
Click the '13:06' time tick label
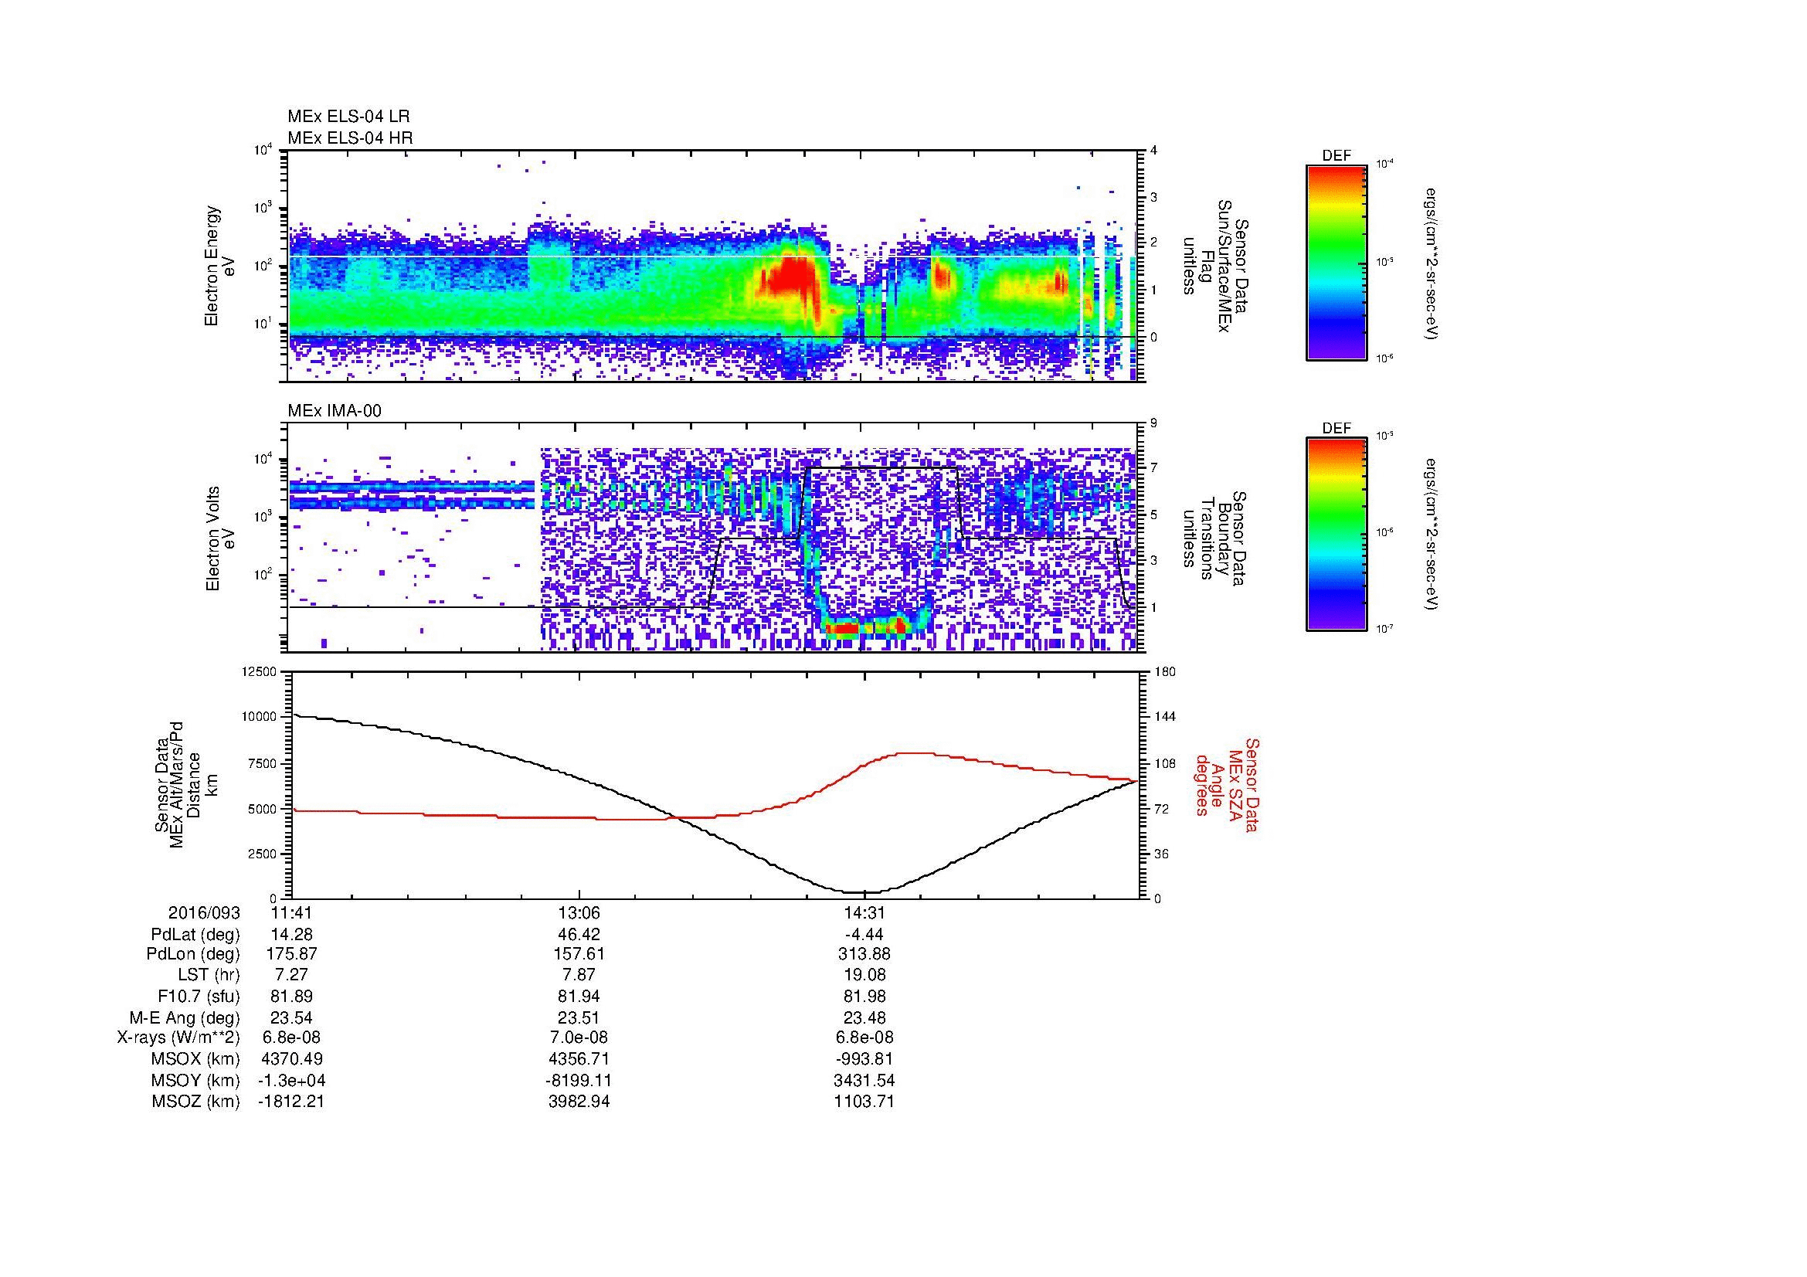[579, 912]
